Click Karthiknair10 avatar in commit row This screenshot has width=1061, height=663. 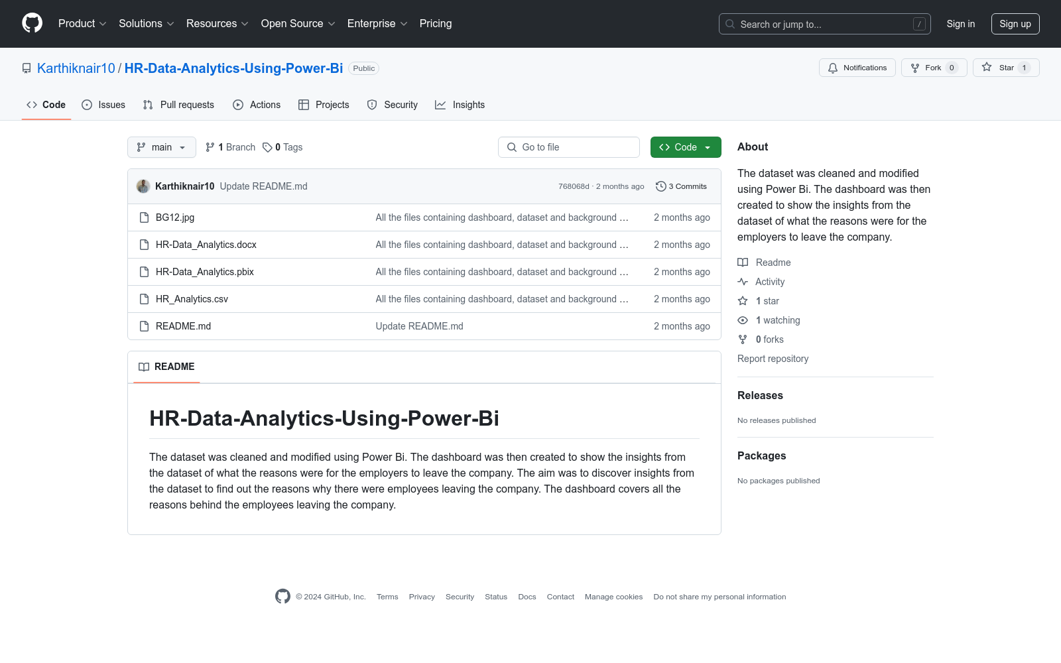tap(143, 186)
